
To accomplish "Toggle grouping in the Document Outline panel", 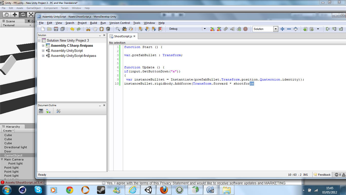I will 41,111.
